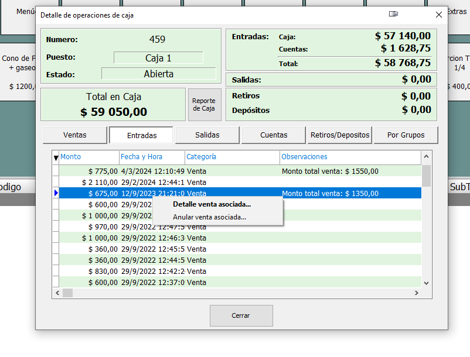Click the Estado field showing Abierta

coord(159,74)
